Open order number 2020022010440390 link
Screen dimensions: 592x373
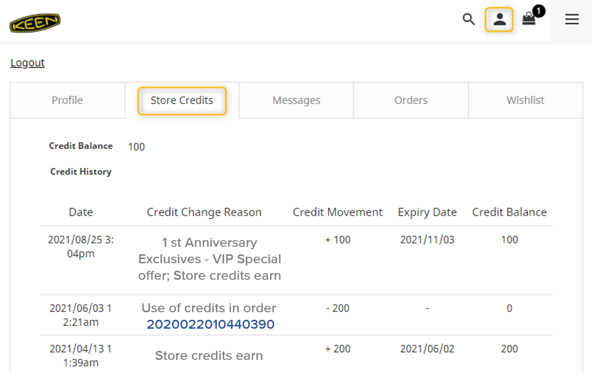click(x=211, y=324)
